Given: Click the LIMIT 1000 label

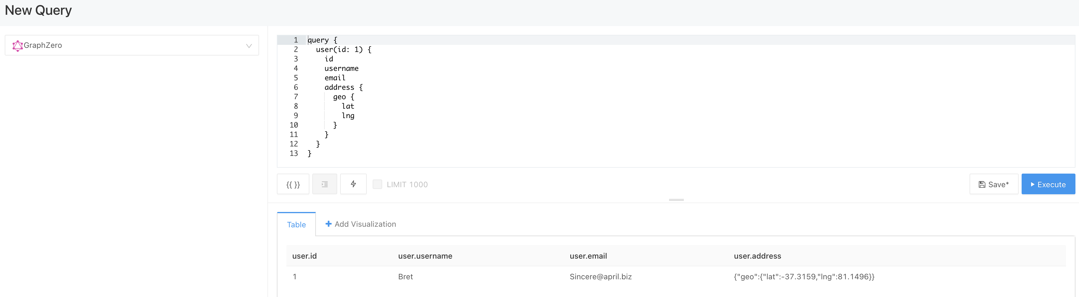Looking at the screenshot, I should pyautogui.click(x=407, y=185).
